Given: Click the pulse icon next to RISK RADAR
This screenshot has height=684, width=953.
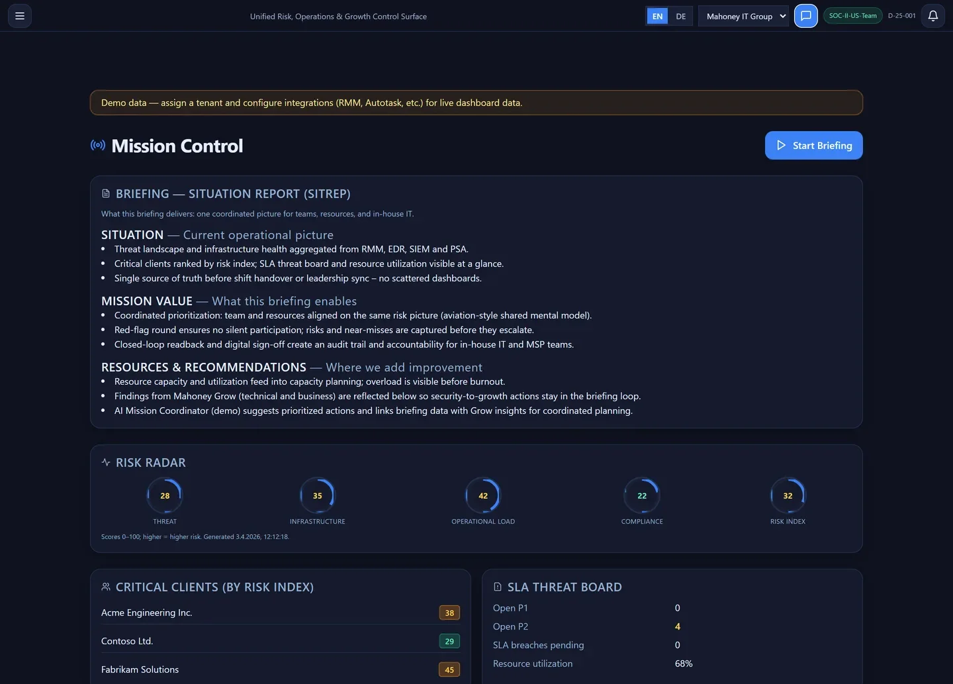Looking at the screenshot, I should click(106, 462).
